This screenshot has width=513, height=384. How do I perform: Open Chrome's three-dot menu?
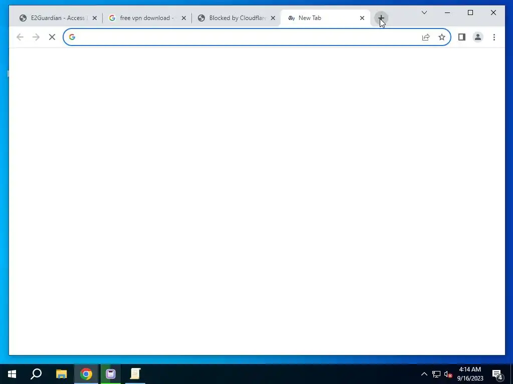coord(494,37)
